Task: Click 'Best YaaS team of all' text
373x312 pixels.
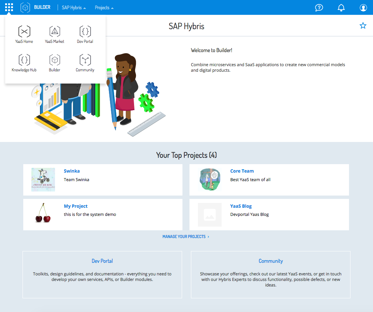Action: coord(250,180)
